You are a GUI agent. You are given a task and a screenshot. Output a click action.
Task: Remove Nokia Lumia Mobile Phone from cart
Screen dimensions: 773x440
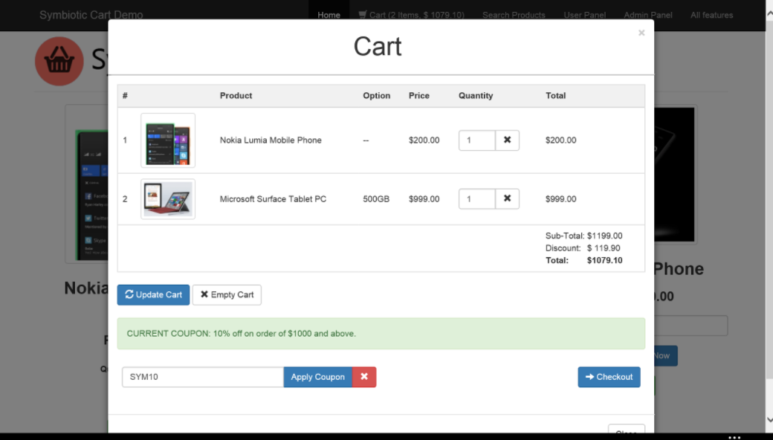(507, 140)
